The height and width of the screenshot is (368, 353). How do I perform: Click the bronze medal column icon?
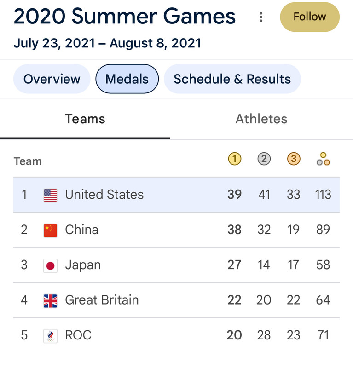[x=294, y=159]
